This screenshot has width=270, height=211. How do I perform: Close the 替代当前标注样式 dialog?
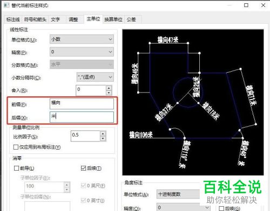coord(263,5)
